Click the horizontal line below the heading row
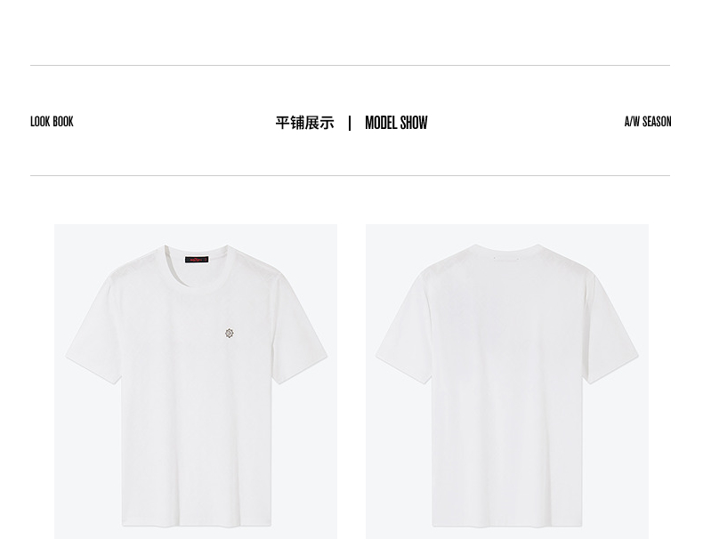The width and height of the screenshot is (703, 547). pos(350,175)
